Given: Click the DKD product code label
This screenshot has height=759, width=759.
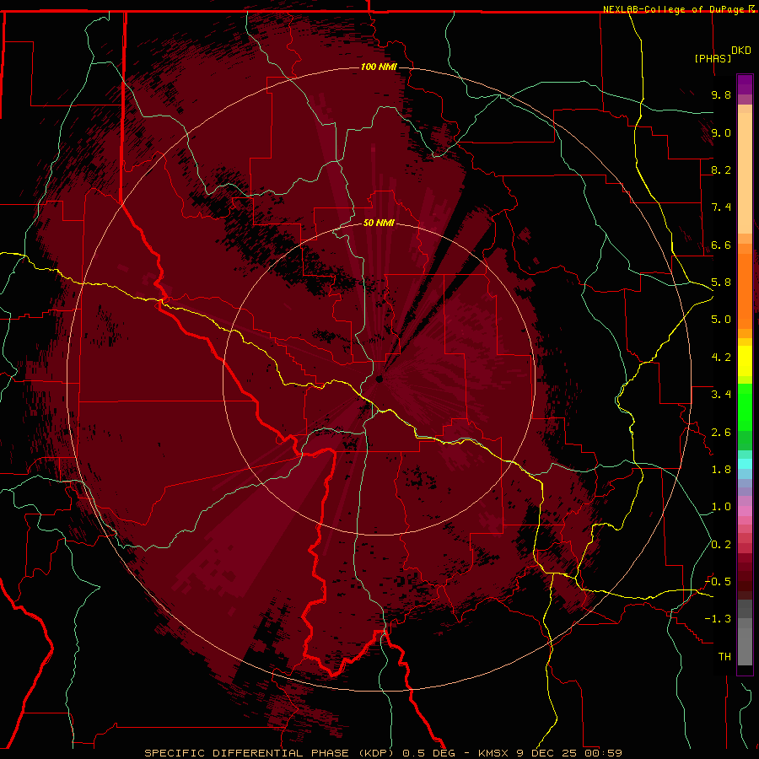Looking at the screenshot, I should pyautogui.click(x=741, y=51).
